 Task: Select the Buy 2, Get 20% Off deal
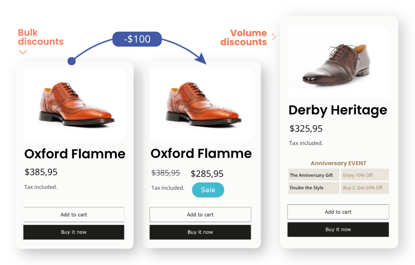[x=365, y=188]
